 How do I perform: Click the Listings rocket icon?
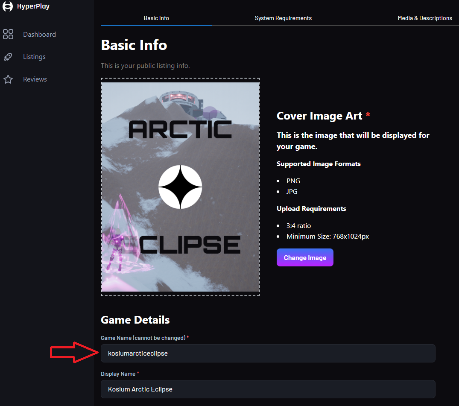[x=8, y=57]
